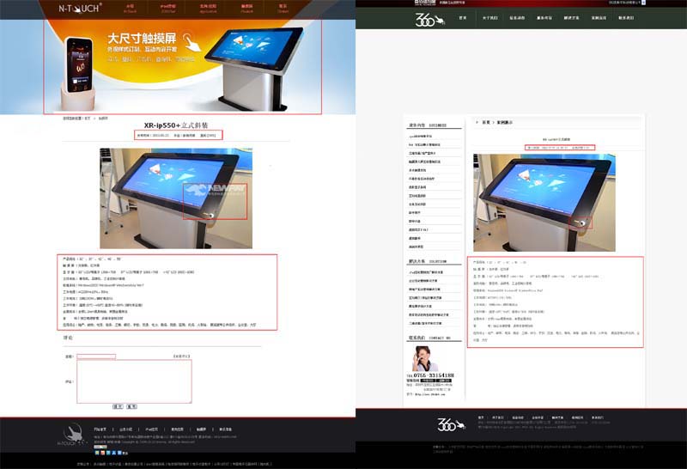The width and height of the screenshot is (687, 469).
Task: Click the username field in the comment form
Action: (96, 356)
